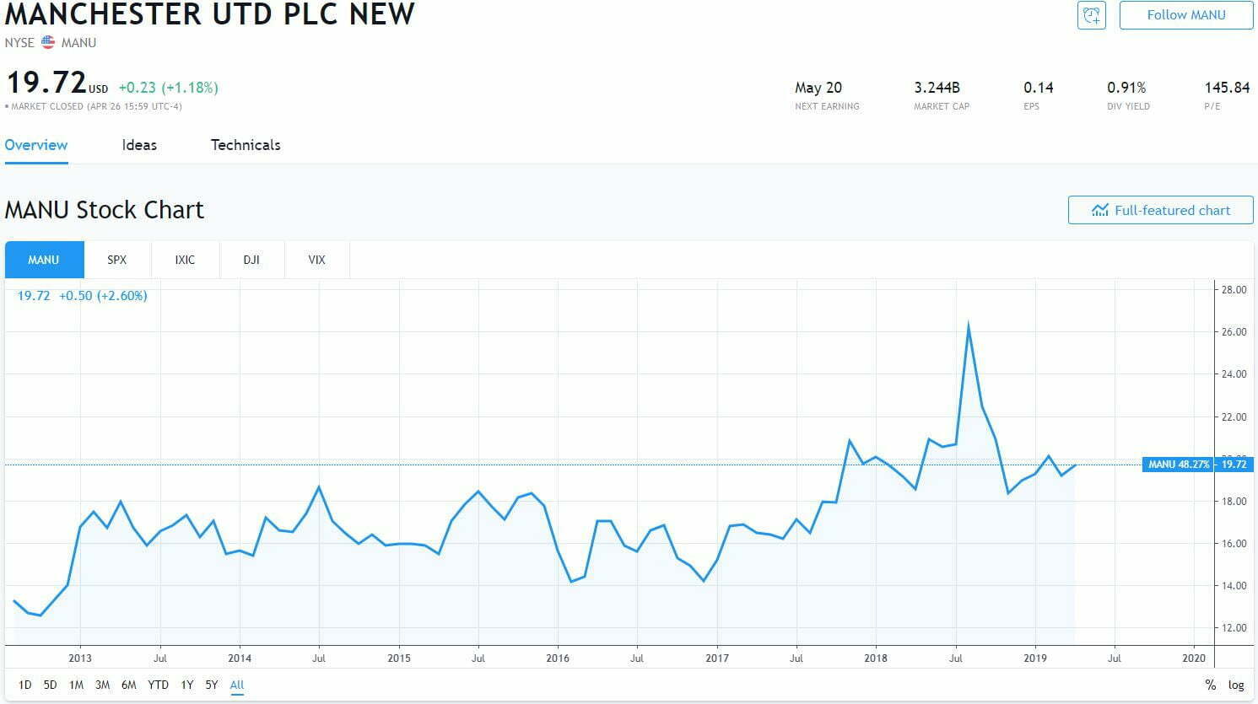Click the MANU Stock Chart heading
The height and width of the screenshot is (704, 1258).
[x=105, y=210]
